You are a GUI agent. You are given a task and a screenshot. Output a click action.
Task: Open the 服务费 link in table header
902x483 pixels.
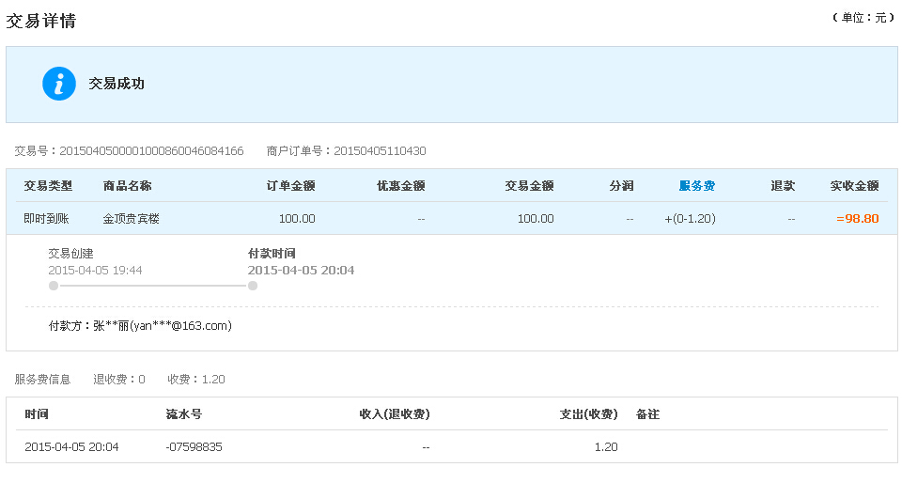696,186
